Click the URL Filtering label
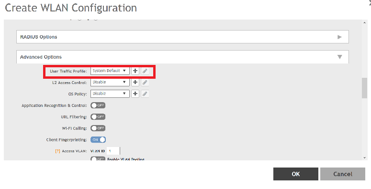The height and width of the screenshot is (189, 371). pos(74,117)
